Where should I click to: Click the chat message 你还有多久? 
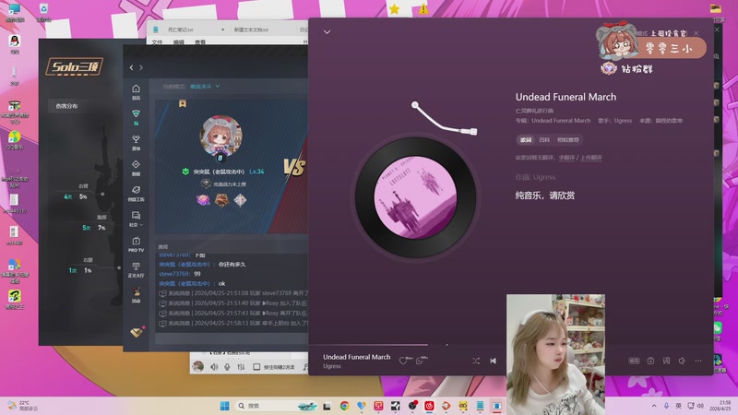point(232,265)
